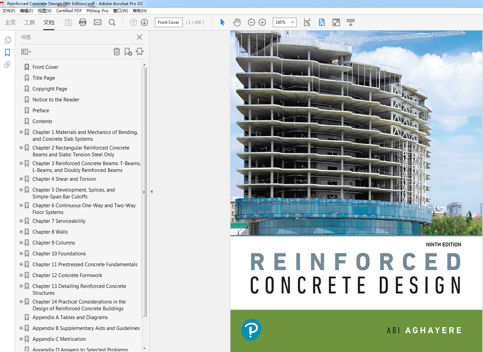Image resolution: width=483 pixels, height=352 pixels.
Task: Click bookmarks panel scrollbar up arrow
Action: click(x=144, y=64)
